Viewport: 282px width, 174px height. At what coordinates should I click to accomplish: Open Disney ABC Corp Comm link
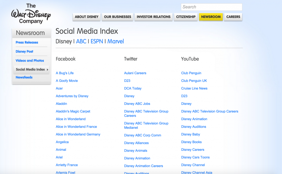pos(142,135)
